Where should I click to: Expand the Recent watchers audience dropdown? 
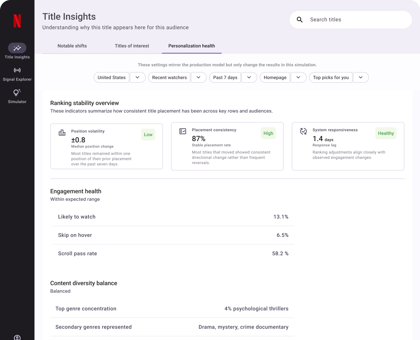tap(198, 78)
